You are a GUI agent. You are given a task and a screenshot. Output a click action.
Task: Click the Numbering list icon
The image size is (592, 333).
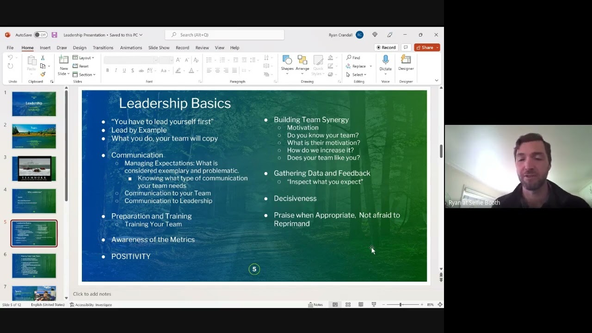223,60
